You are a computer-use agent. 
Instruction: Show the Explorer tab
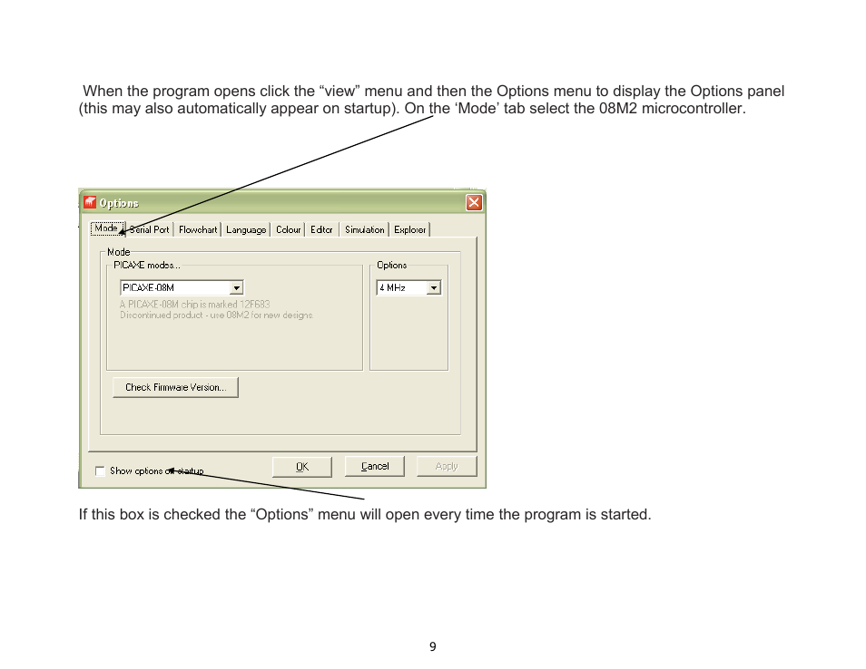(409, 229)
